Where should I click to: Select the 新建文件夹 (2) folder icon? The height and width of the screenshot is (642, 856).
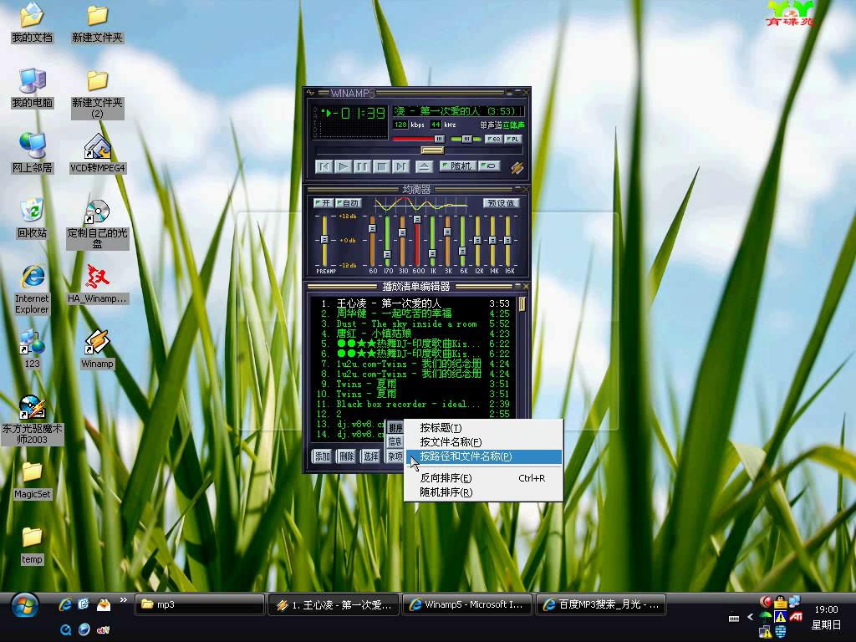click(x=98, y=94)
